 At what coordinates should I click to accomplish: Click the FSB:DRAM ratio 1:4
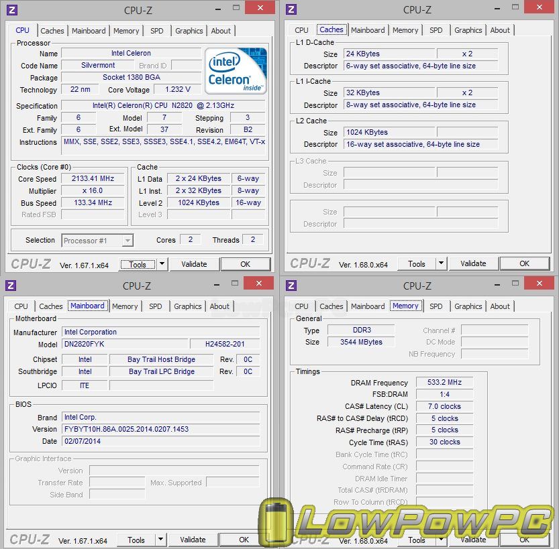[x=444, y=394]
